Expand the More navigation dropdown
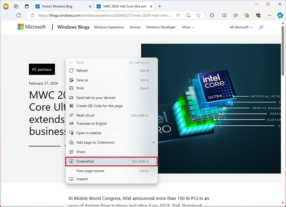 [188, 27]
